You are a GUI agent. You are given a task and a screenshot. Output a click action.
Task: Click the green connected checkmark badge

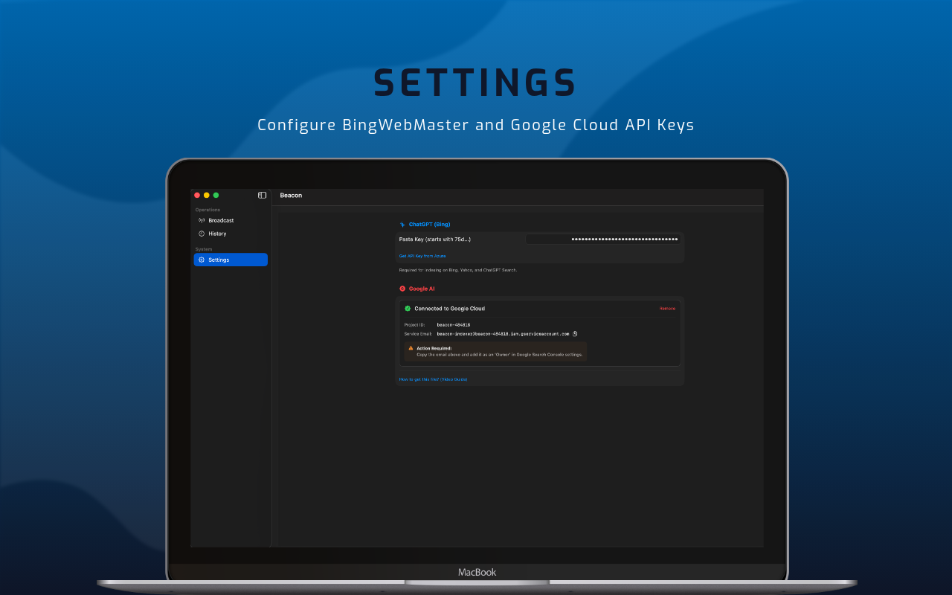tap(407, 309)
